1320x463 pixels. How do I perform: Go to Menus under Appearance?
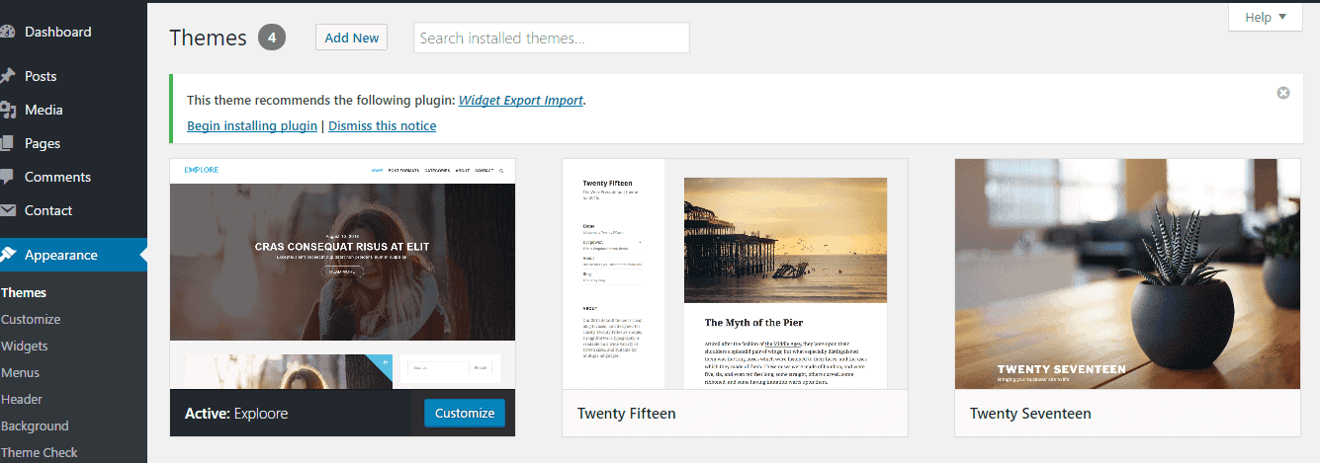click(x=21, y=372)
